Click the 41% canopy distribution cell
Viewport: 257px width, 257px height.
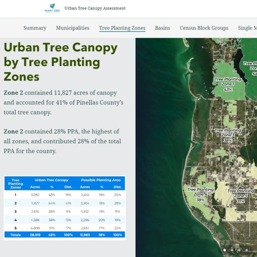pos(68,203)
